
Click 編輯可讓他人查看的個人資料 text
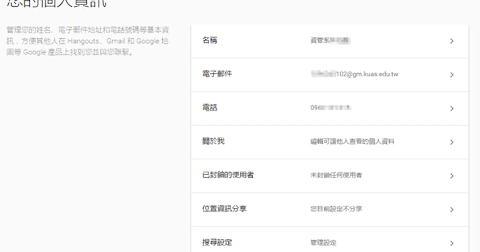(x=352, y=142)
